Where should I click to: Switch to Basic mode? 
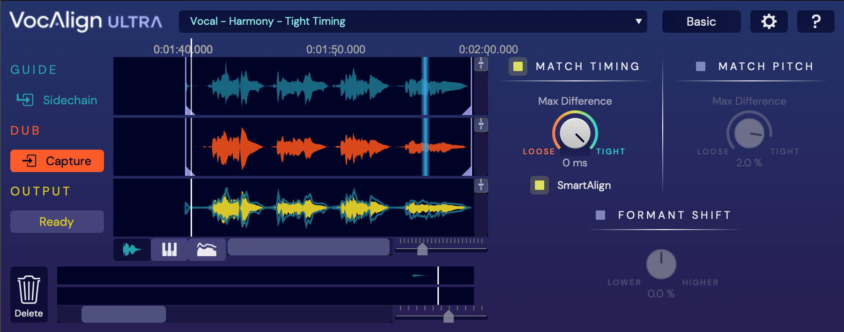[701, 22]
